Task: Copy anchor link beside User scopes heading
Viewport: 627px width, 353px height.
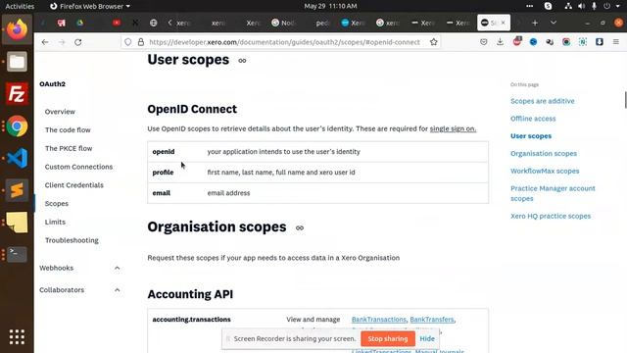Action: point(242,61)
